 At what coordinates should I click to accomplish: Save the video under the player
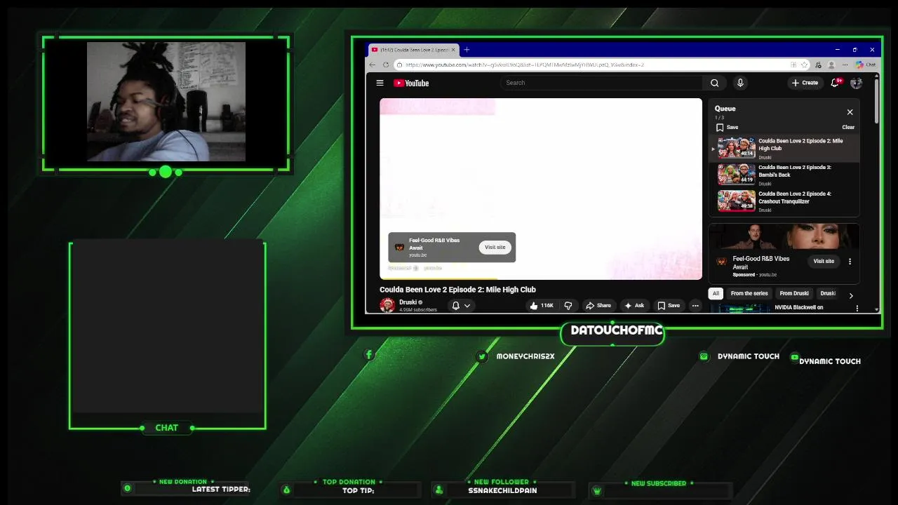point(668,306)
